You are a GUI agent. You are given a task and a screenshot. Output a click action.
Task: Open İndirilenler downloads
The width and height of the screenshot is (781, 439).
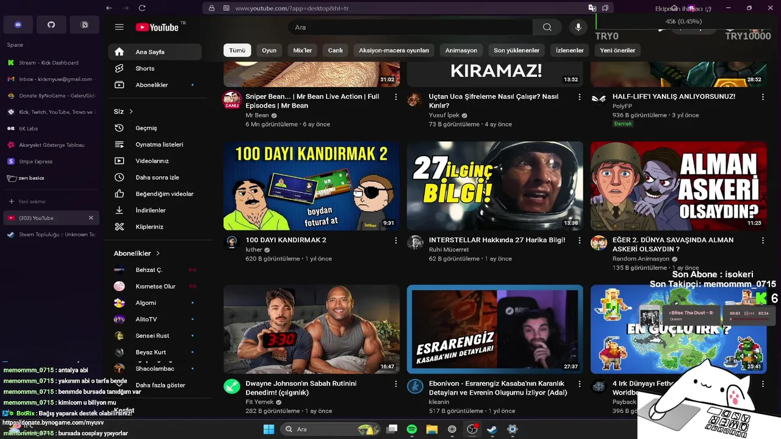coord(155,210)
